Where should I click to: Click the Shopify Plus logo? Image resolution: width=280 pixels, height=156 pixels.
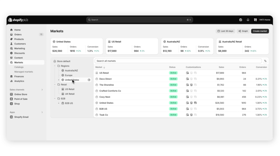click(18, 20)
